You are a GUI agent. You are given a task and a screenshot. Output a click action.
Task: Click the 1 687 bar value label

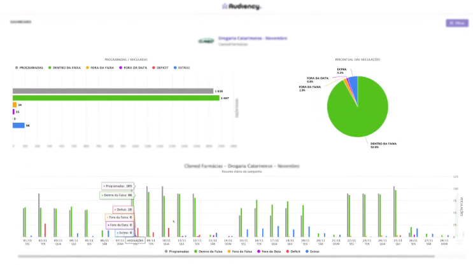(x=225, y=98)
